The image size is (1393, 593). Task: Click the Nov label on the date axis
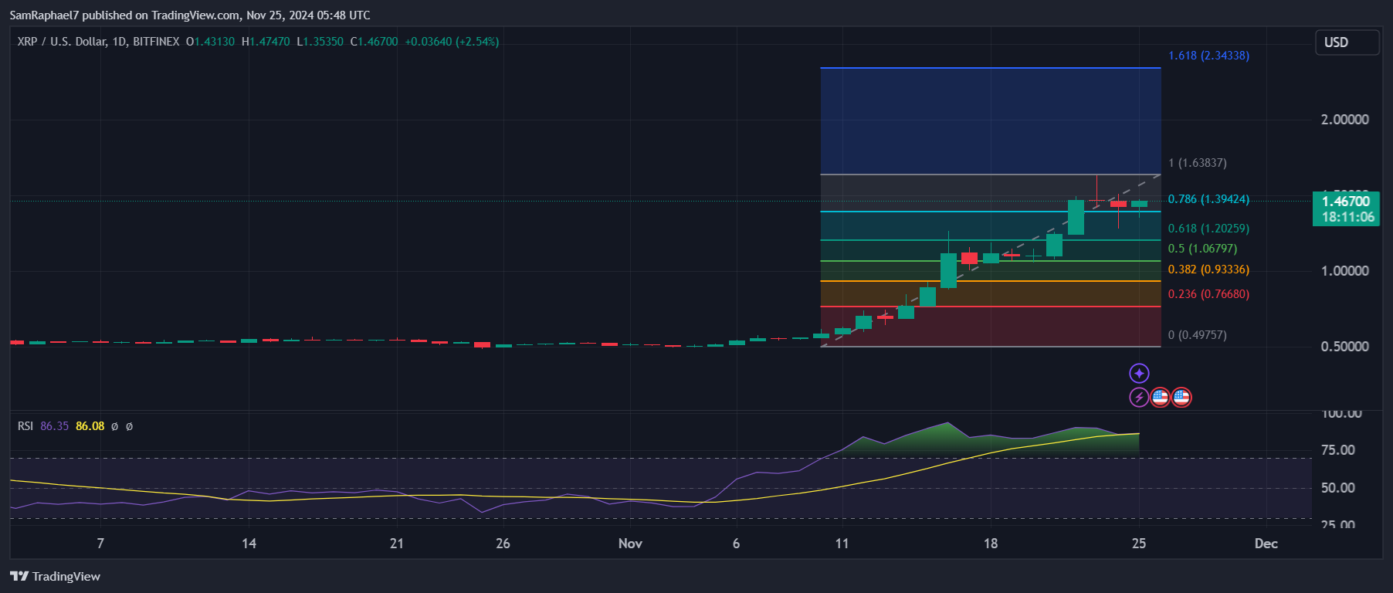coord(630,544)
